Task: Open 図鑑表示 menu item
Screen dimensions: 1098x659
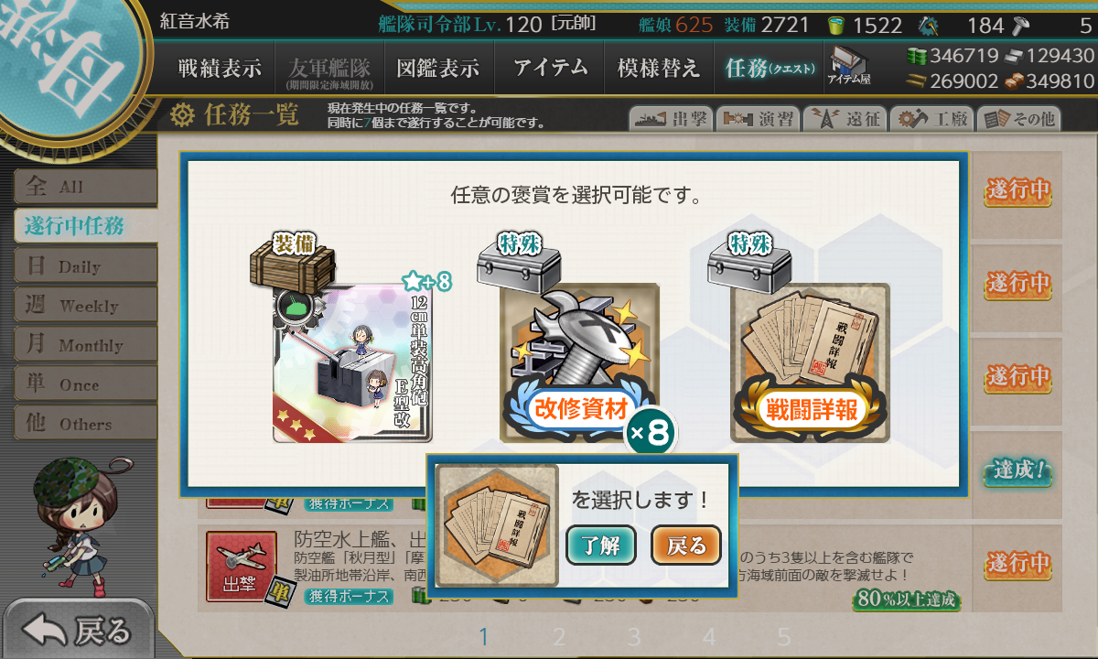Action: [x=437, y=68]
